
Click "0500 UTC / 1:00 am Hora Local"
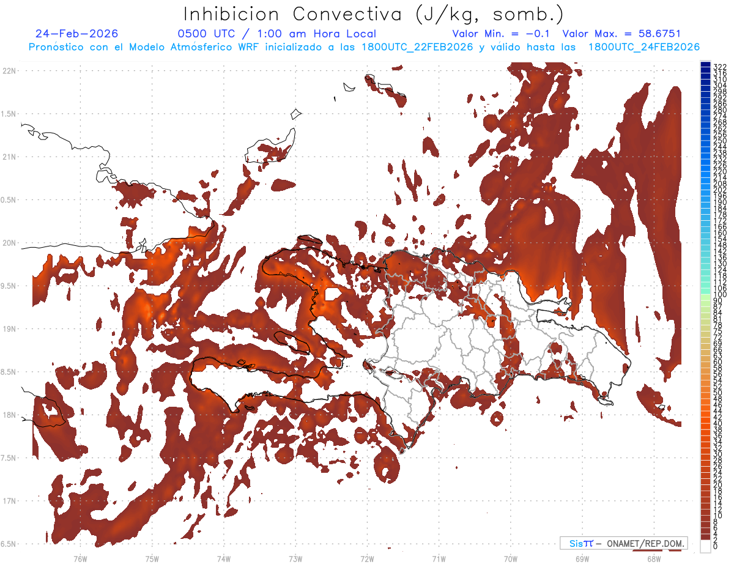[276, 34]
